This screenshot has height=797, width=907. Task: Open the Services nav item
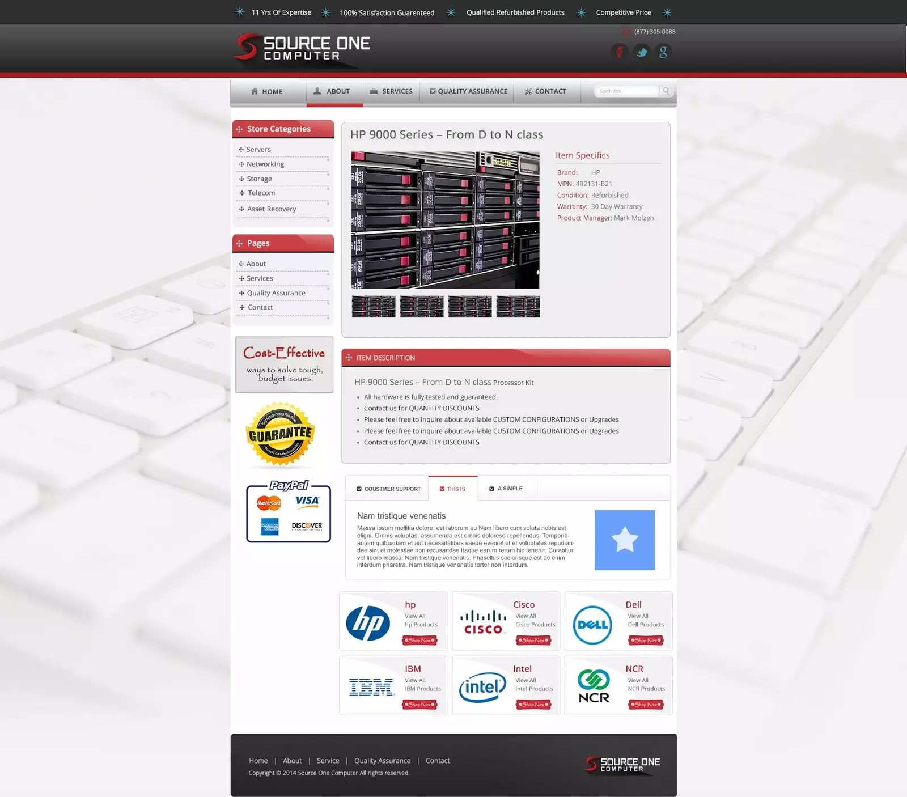[391, 91]
